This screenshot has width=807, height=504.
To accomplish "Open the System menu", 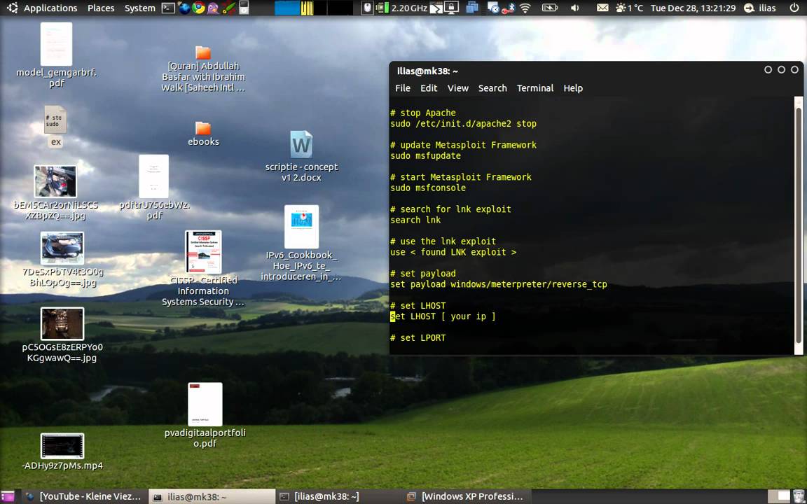I will coord(139,8).
